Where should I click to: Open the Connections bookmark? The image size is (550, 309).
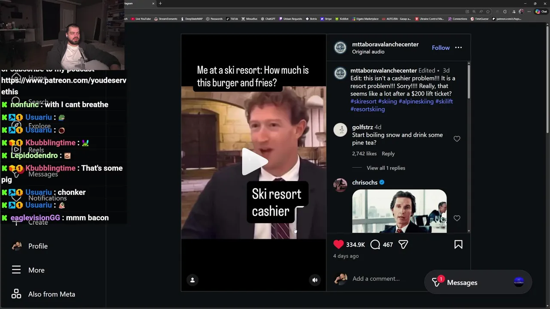(458, 19)
